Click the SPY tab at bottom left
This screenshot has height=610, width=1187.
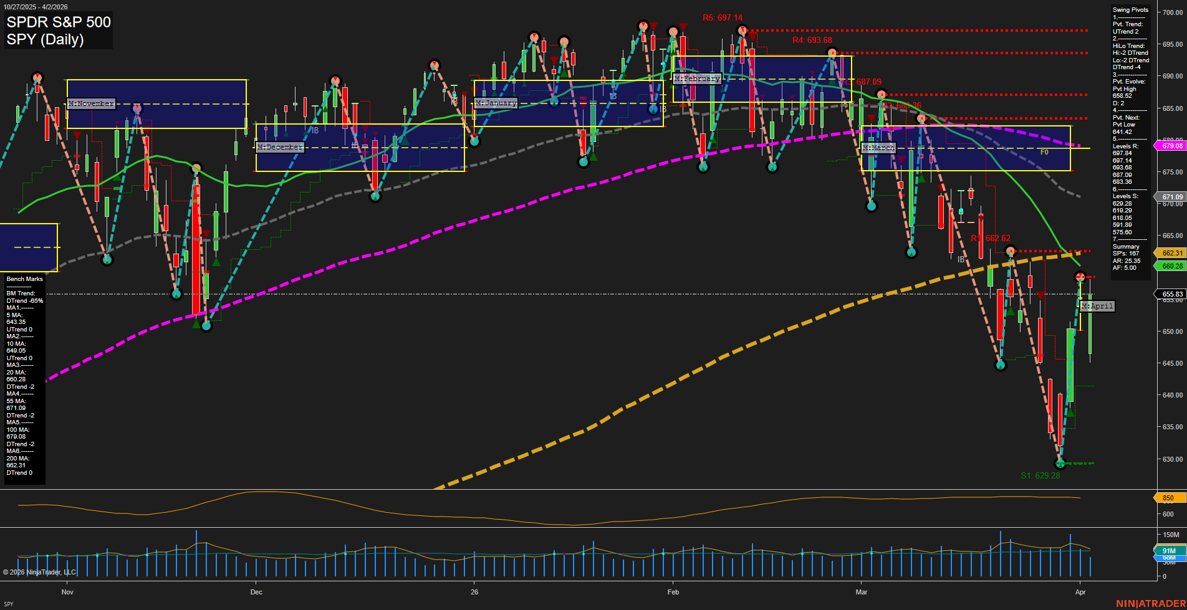pyautogui.click(x=9, y=604)
